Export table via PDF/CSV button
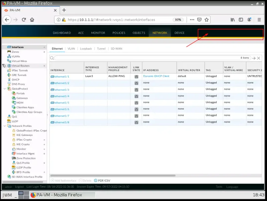This screenshot has height=201, width=267. (102, 181)
